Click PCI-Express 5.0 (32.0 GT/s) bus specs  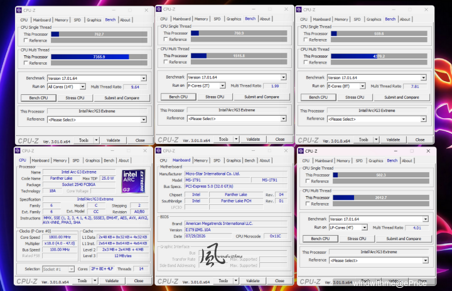pyautogui.click(x=209, y=187)
